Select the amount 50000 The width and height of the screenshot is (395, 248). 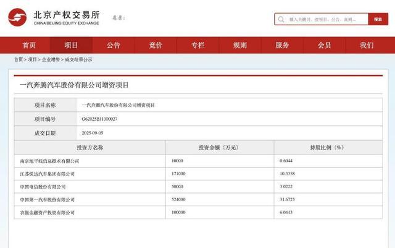click(x=177, y=186)
